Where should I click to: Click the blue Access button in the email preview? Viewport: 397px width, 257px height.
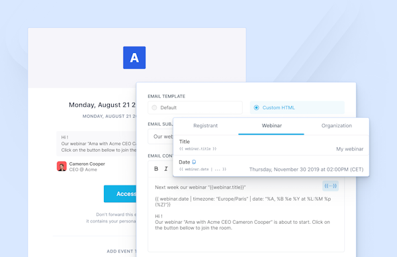click(x=120, y=194)
